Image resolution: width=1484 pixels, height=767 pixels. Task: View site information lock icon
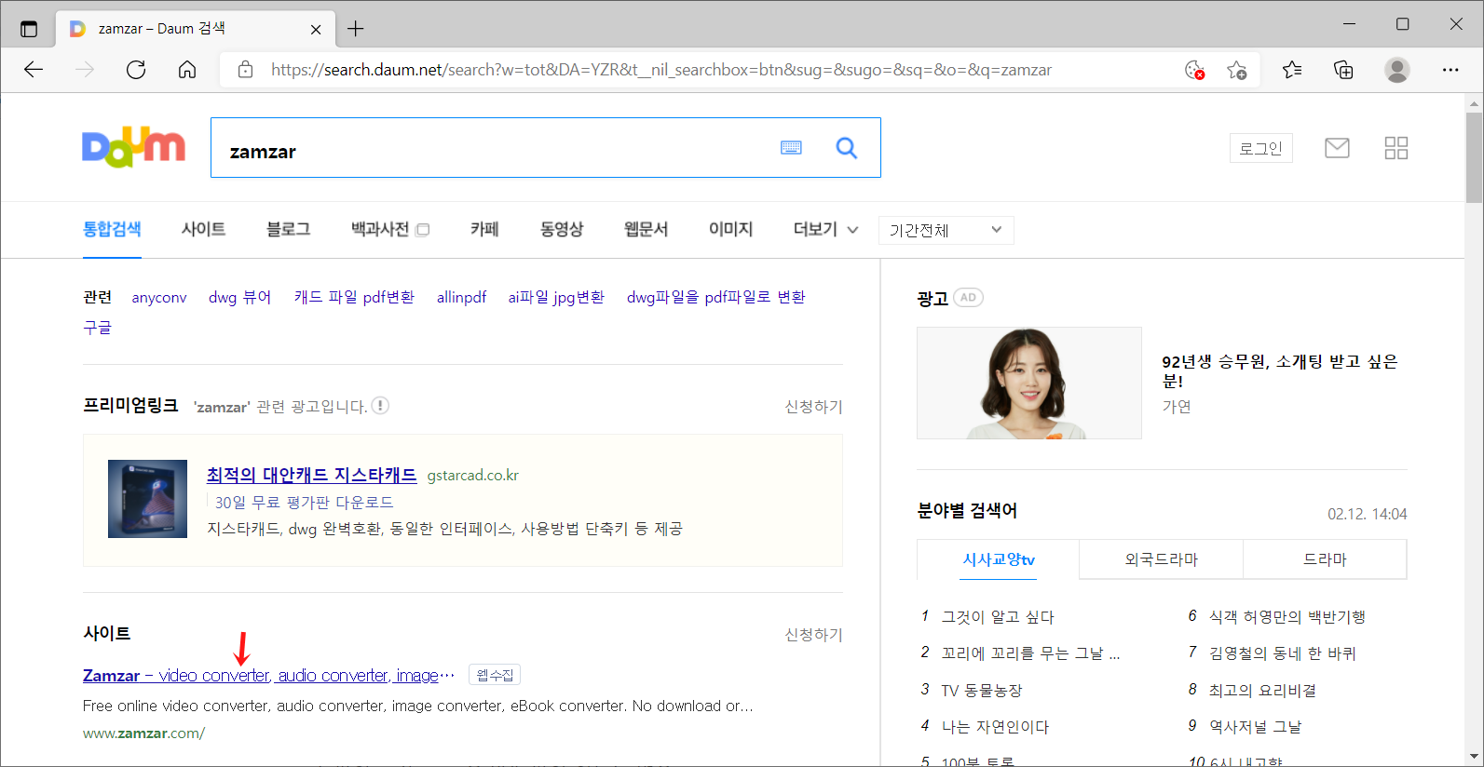tap(246, 70)
